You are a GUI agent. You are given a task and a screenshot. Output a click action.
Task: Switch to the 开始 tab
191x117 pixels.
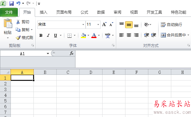coord(27,12)
